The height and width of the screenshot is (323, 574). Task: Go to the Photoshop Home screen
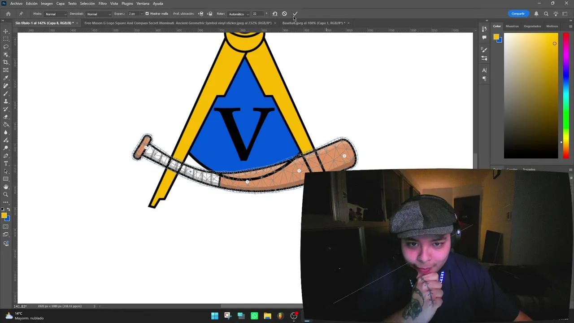pyautogui.click(x=8, y=14)
